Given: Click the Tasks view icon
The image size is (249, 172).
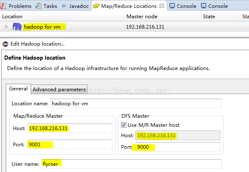Looking at the screenshot, I should point(38,6).
